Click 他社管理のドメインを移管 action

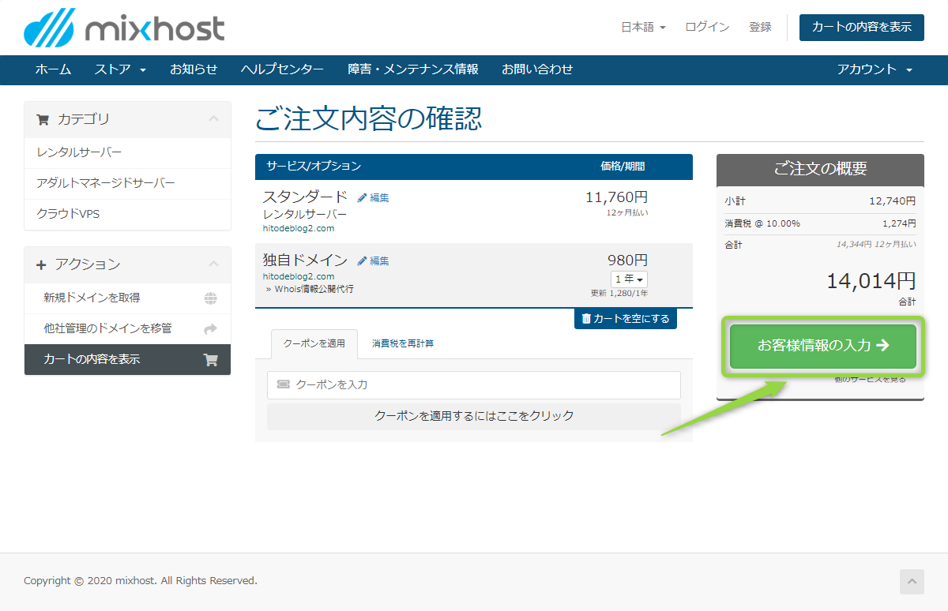click(128, 329)
